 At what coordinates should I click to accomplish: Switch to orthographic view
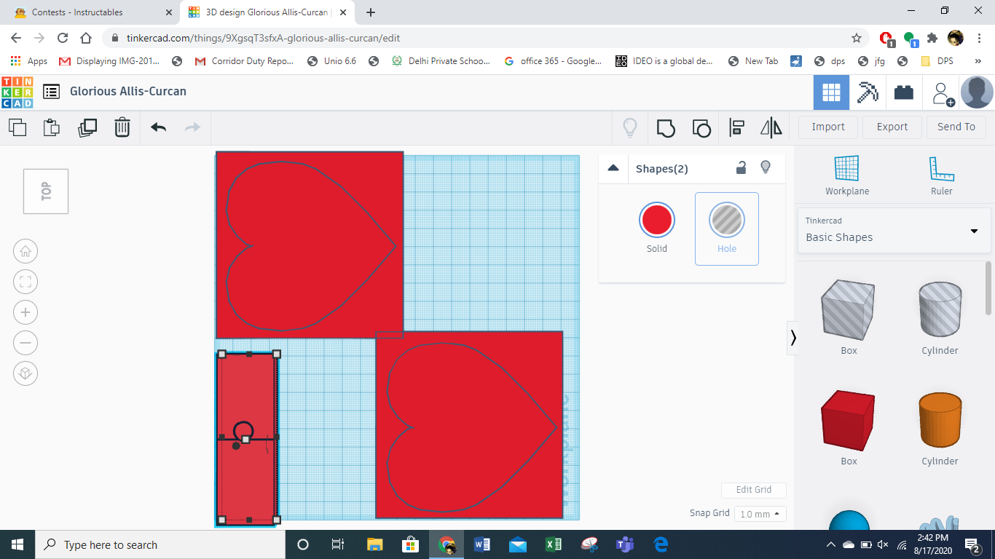pos(25,374)
